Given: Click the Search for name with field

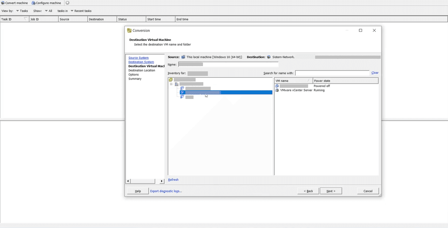Looking at the screenshot, I should (332, 73).
